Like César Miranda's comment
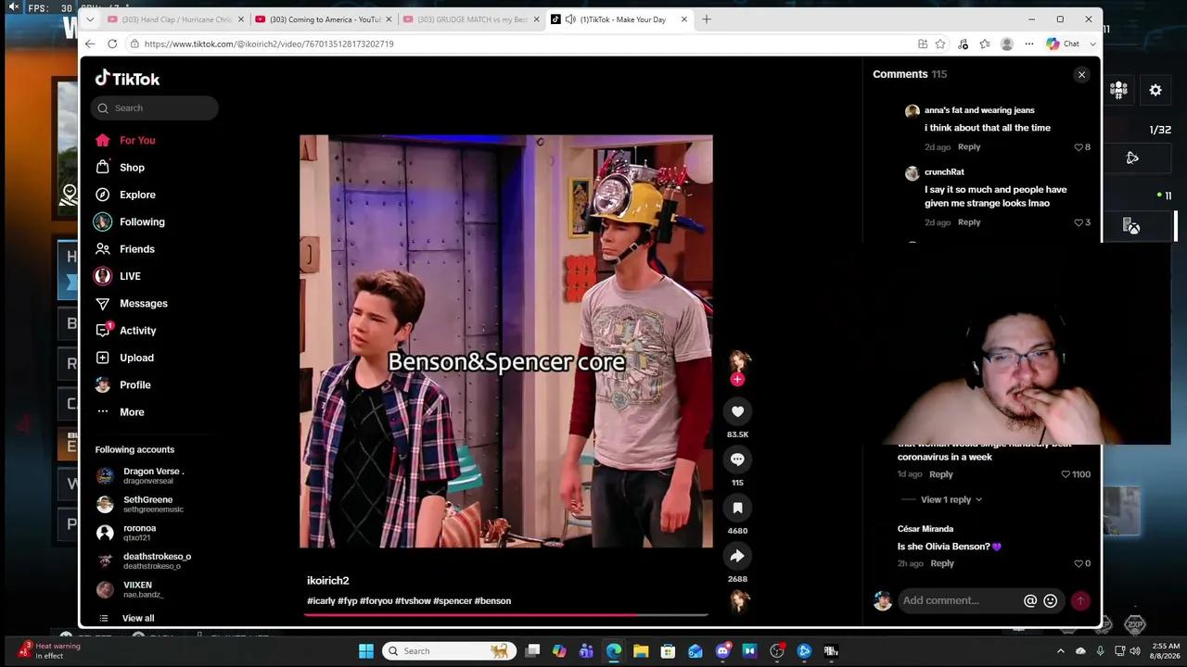The image size is (1187, 667). [1079, 563]
